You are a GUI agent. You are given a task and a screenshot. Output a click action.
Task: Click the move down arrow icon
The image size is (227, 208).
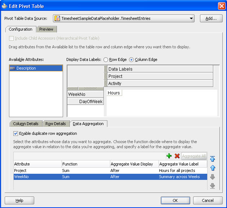[x=213, y=177]
